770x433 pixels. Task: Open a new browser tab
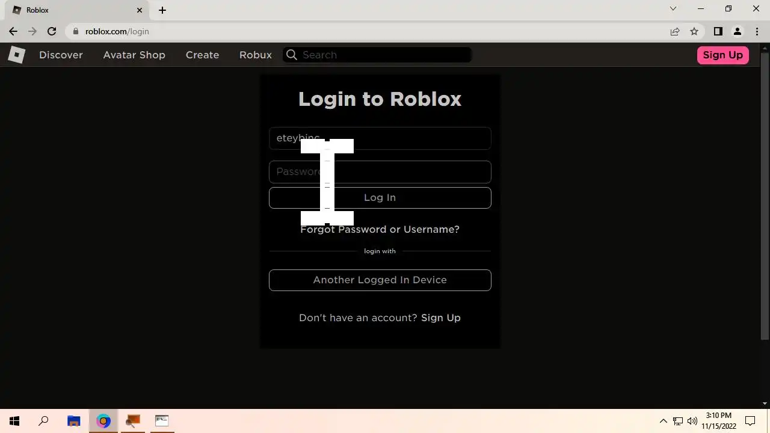click(162, 10)
